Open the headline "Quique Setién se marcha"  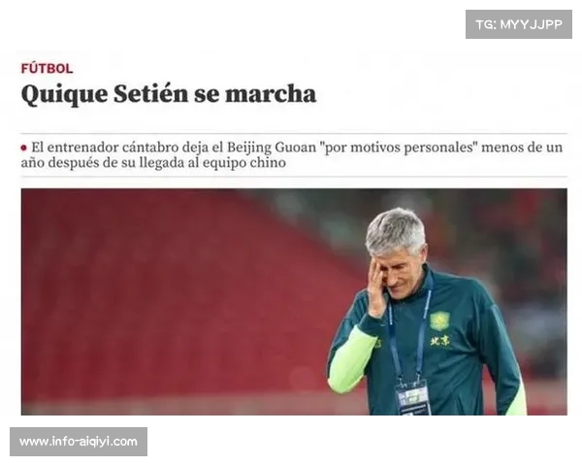pos(169,94)
